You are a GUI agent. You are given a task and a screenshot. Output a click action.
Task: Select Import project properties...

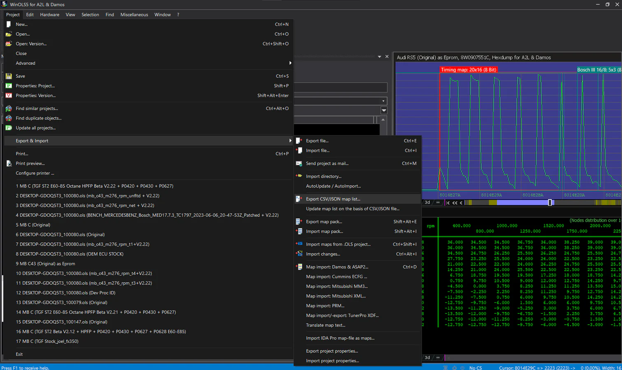[x=358, y=361]
